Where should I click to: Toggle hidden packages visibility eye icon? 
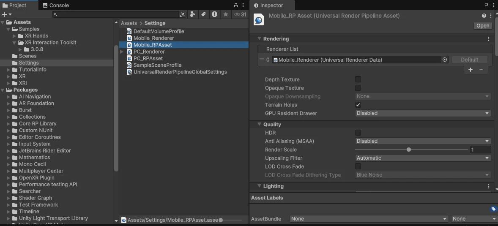pyautogui.click(x=241, y=14)
